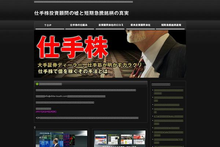Click the banner text 仕手株で億を稼ぐその手法とは
The width and height of the screenshot is (220, 147).
(x=73, y=71)
